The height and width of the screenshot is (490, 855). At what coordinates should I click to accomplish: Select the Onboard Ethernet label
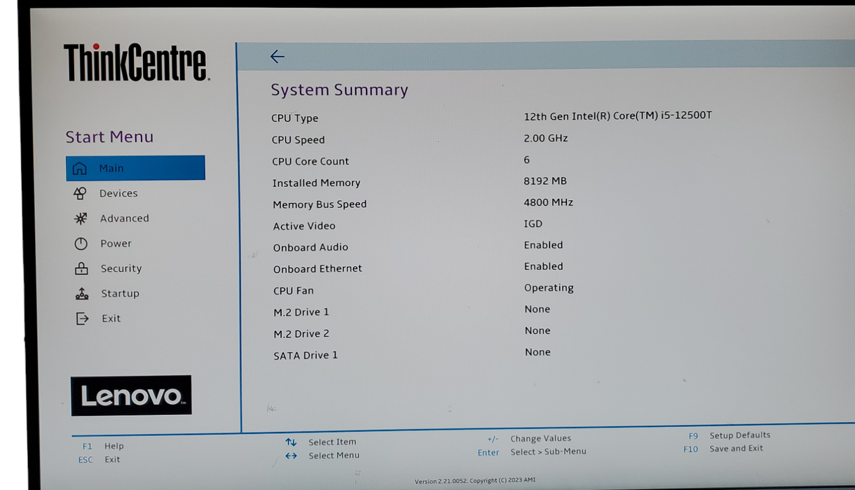pos(317,269)
